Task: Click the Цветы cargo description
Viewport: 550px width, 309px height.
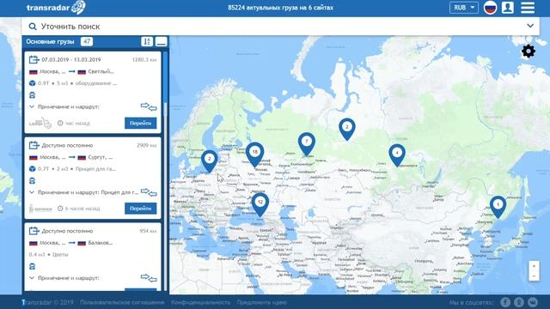Action: coord(60,254)
